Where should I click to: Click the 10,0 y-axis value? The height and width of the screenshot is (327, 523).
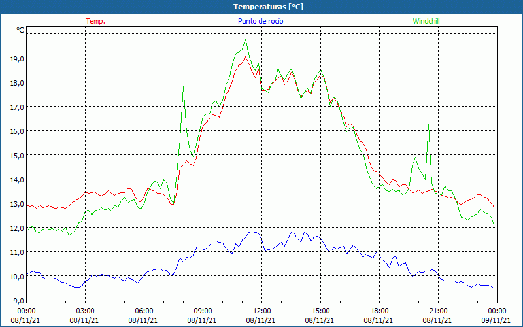(18, 277)
